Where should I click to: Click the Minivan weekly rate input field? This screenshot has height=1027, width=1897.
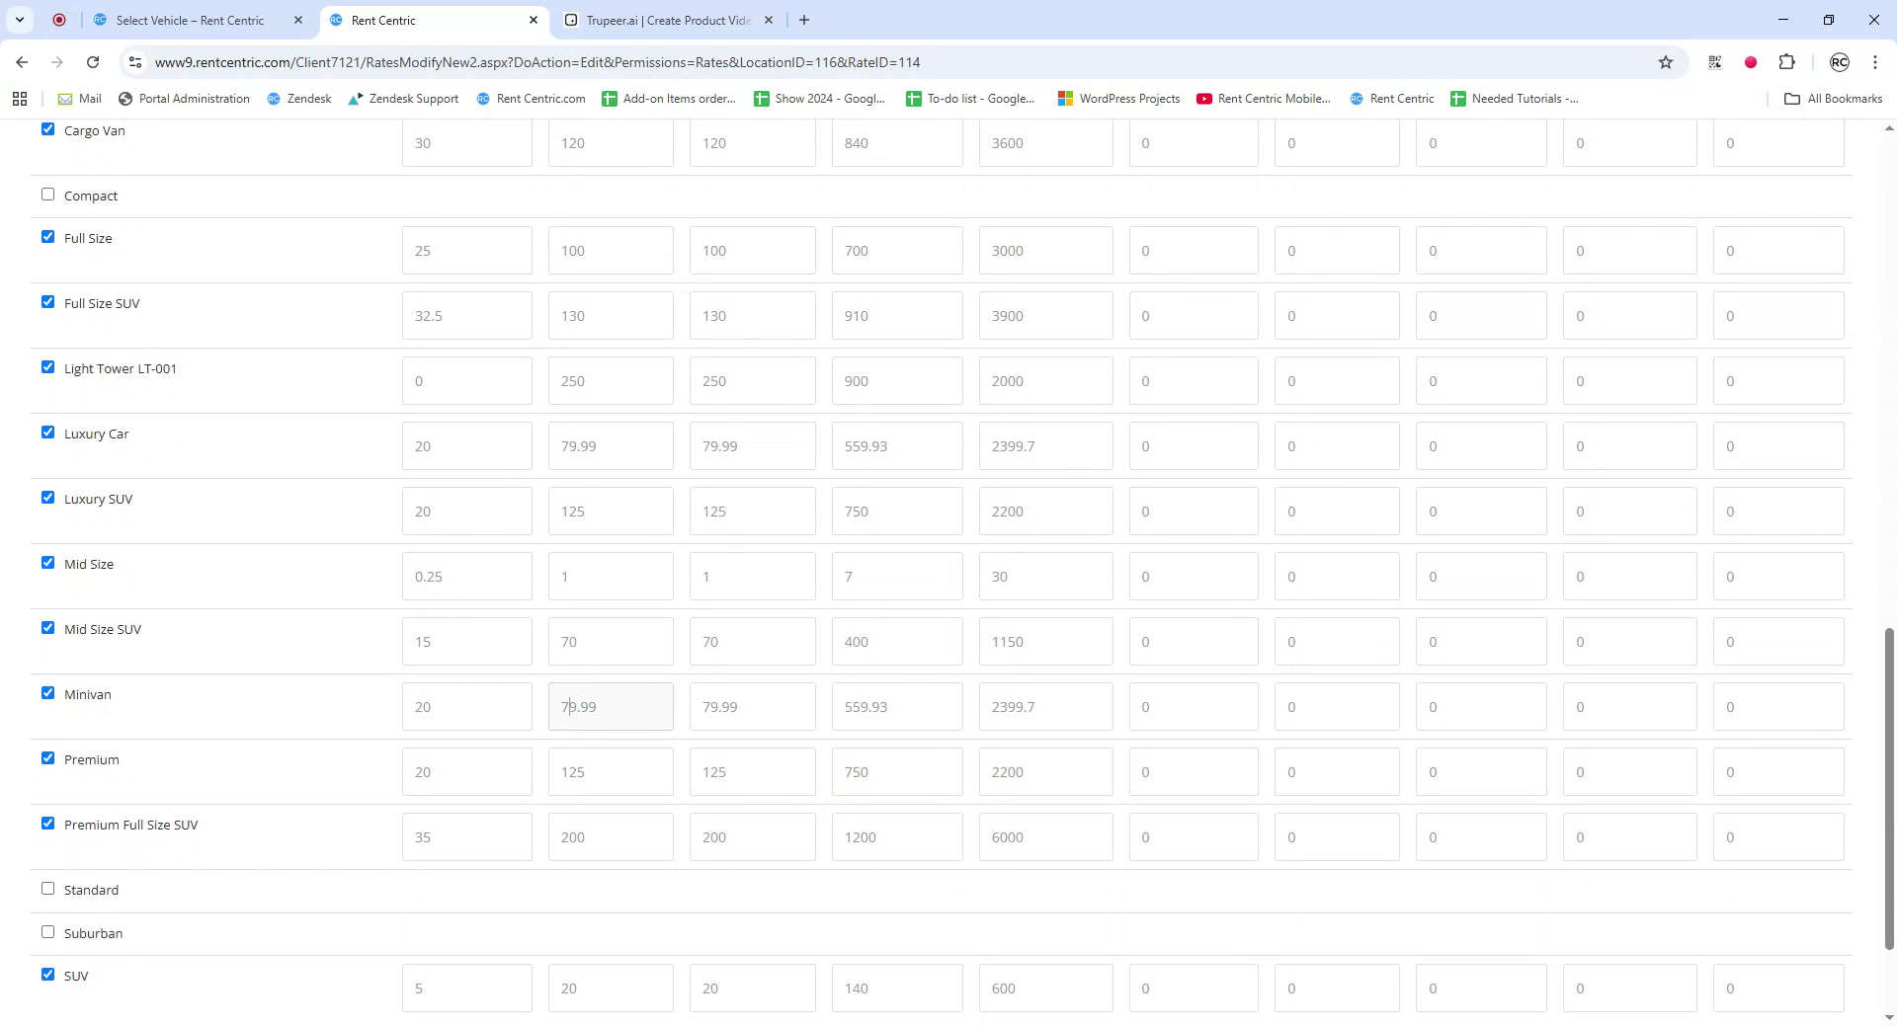pos(897,706)
